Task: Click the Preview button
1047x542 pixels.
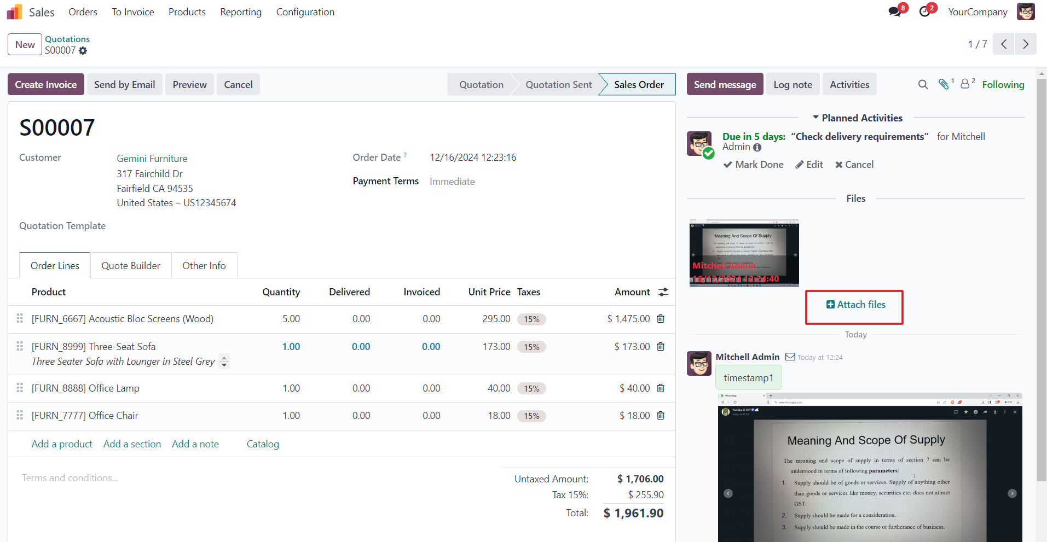Action: coord(189,84)
